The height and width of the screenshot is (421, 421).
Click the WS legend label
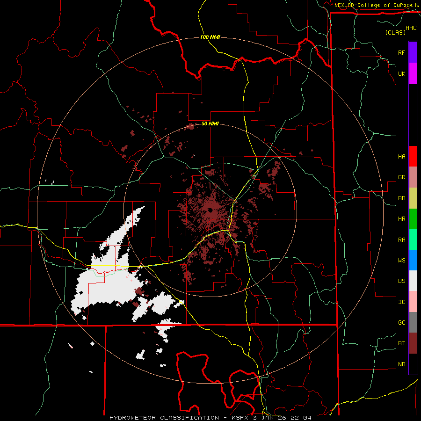click(x=401, y=261)
